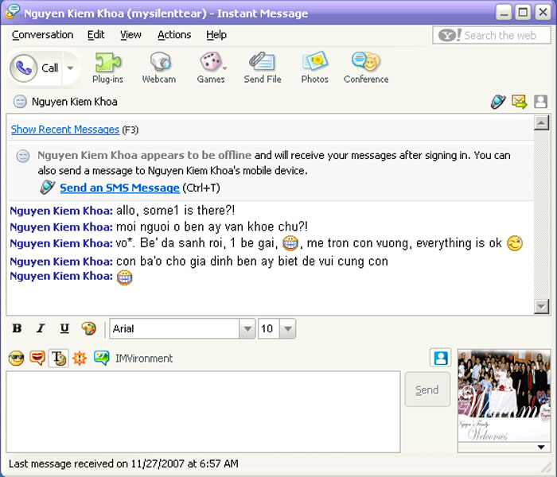The height and width of the screenshot is (477, 557).
Task: Toggle Bold text formatting
Action: tap(17, 328)
